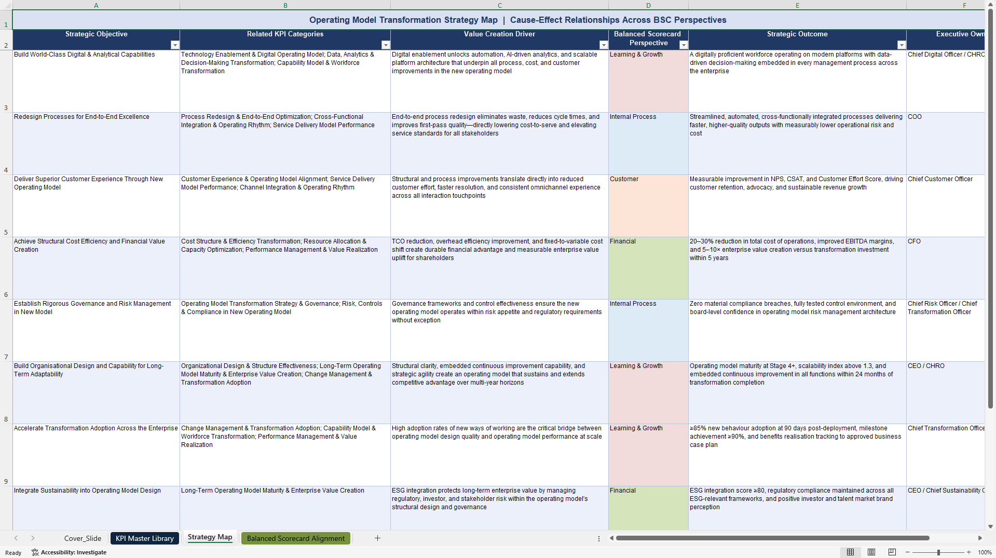This screenshot has width=996, height=558.
Task: Click the horizontal scrollbar thumb
Action: tap(772, 538)
